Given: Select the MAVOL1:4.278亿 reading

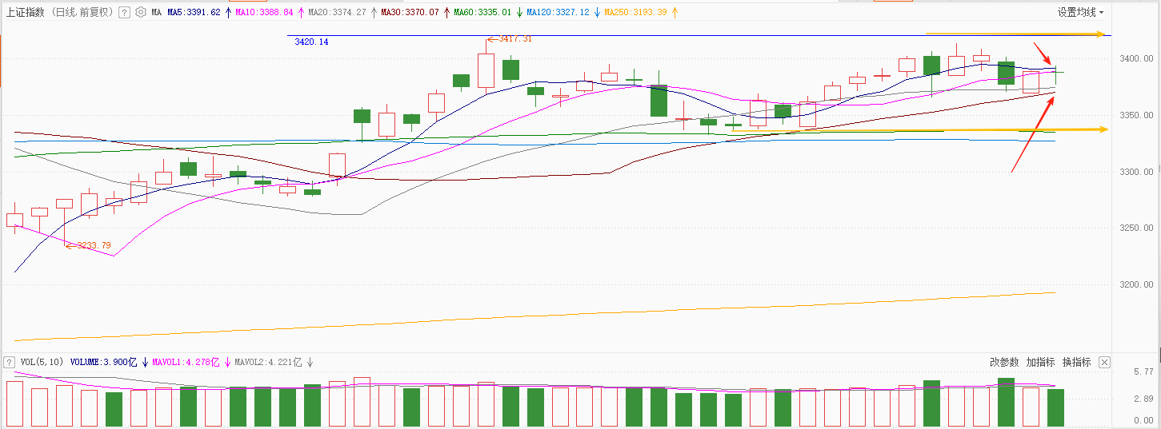Looking at the screenshot, I should pyautogui.click(x=186, y=362).
